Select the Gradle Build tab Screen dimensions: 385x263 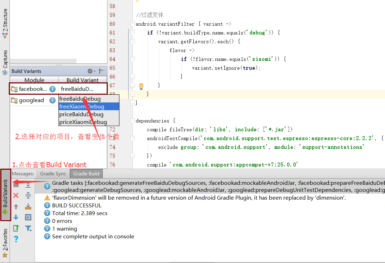[x=86, y=174]
